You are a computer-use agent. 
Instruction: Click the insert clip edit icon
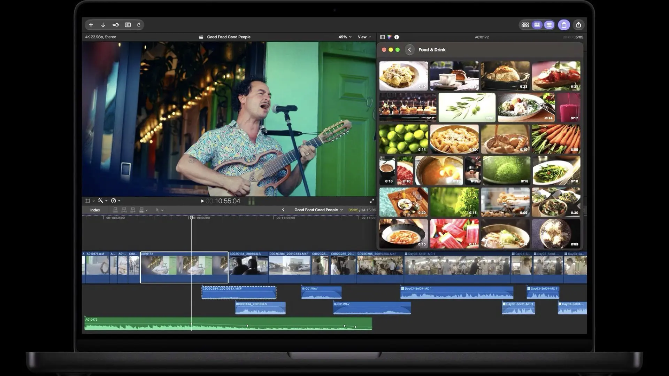click(x=124, y=210)
